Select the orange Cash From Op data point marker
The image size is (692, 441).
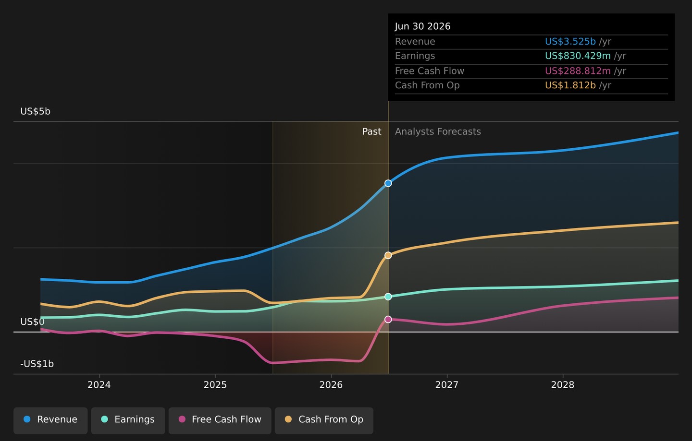(388, 255)
